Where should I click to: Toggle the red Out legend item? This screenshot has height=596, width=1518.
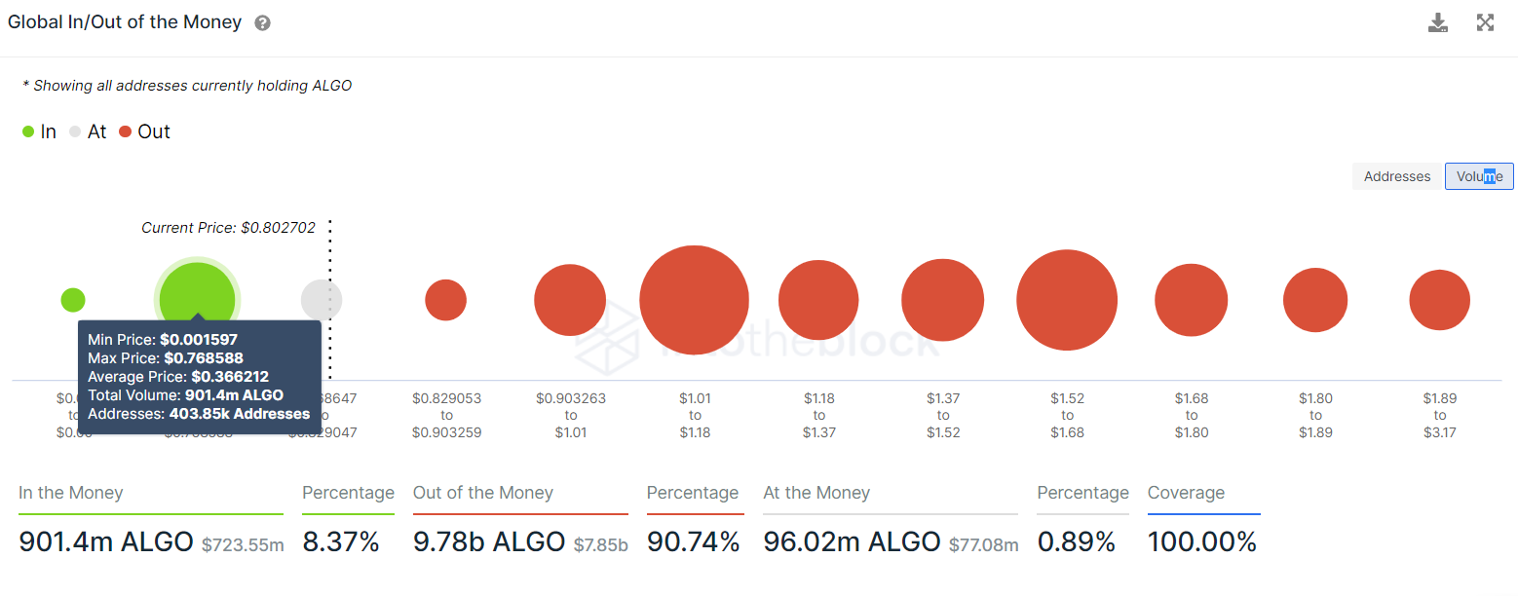click(144, 131)
